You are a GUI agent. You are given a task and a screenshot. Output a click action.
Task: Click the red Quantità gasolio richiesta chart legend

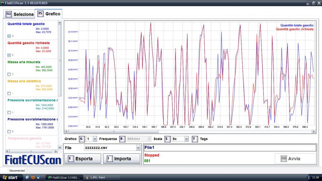point(295,29)
